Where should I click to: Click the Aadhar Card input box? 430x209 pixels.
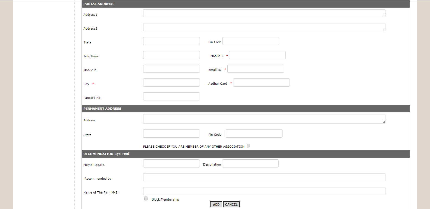tap(261, 83)
